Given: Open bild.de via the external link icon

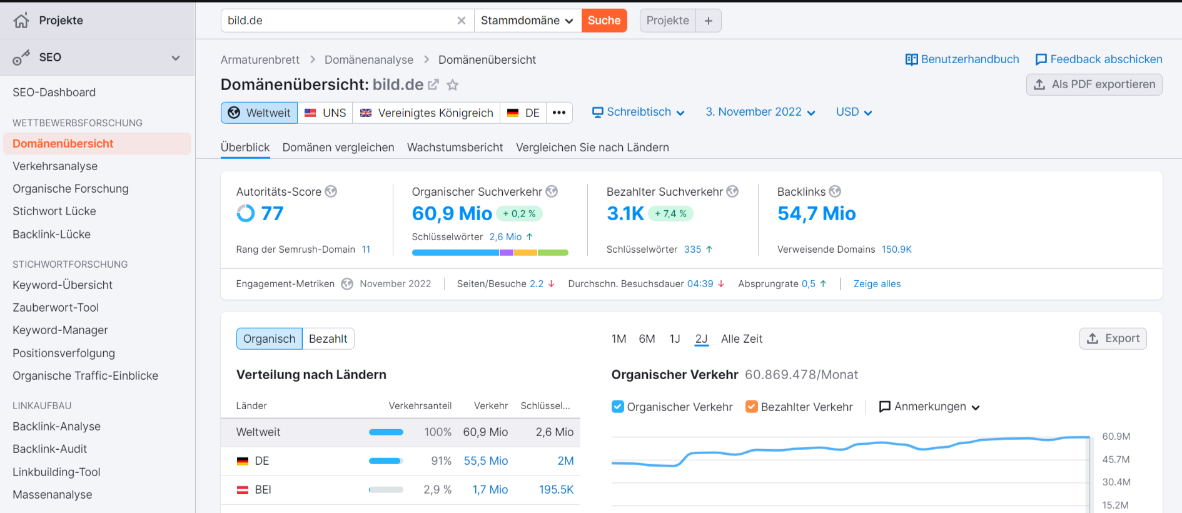Looking at the screenshot, I should [x=433, y=84].
